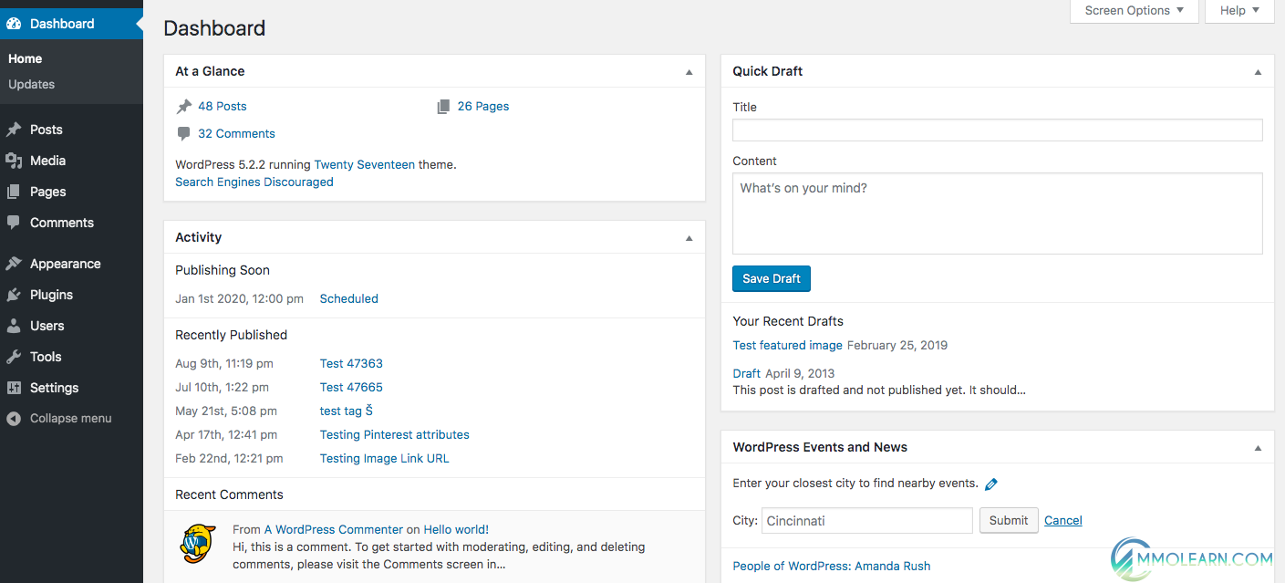Image resolution: width=1285 pixels, height=583 pixels.
Task: Open the 26 Pages link
Action: (x=483, y=107)
